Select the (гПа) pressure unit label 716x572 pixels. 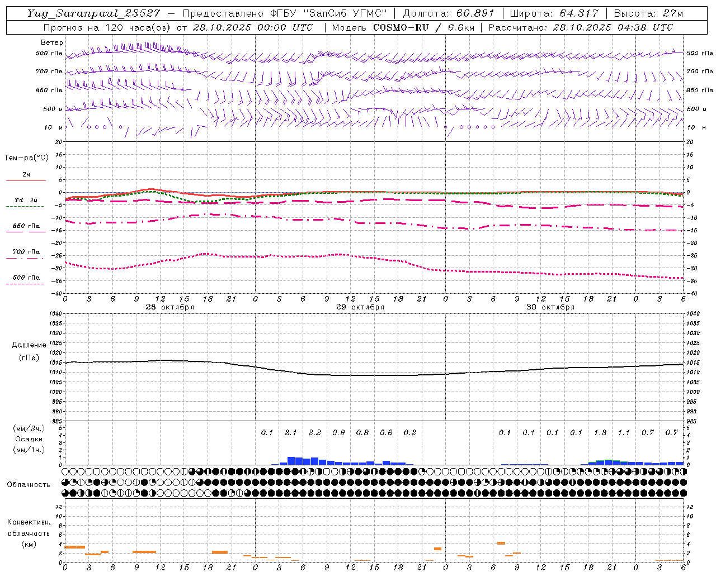click(29, 358)
